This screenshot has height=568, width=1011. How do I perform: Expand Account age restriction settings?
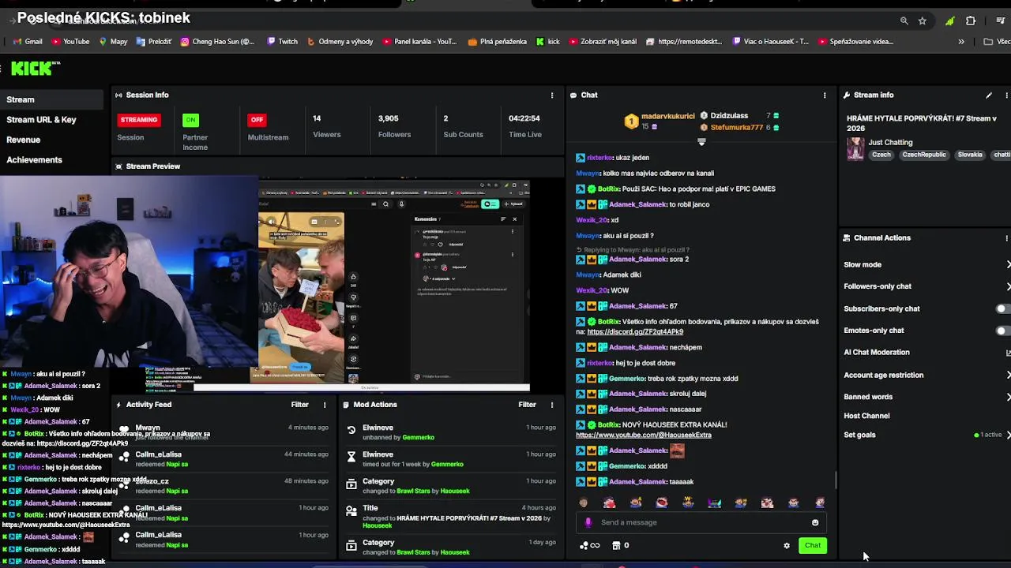click(x=1008, y=376)
